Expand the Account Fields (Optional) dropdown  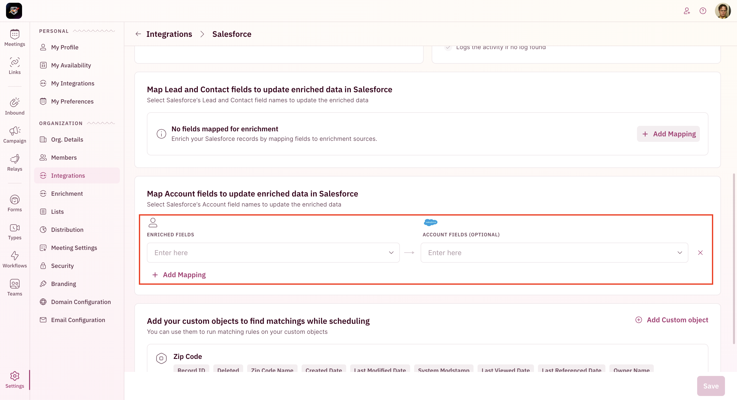pos(554,253)
